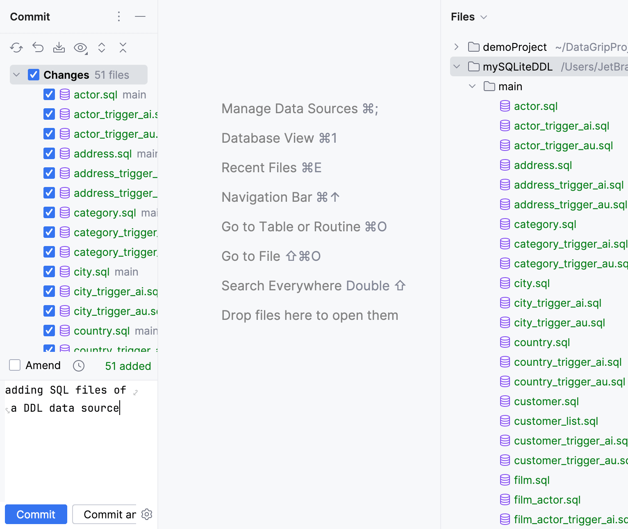Uncheck city.sql from the commit
The width and height of the screenshot is (628, 529).
click(49, 271)
